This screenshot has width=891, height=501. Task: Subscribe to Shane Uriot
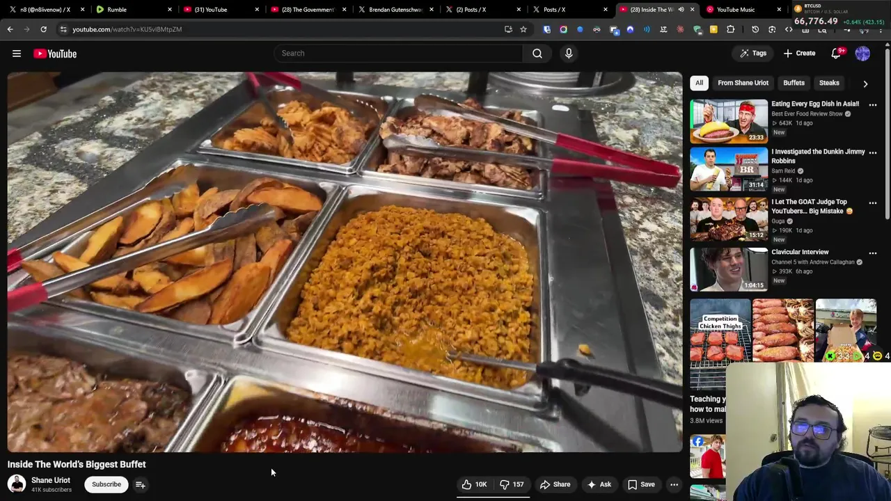[107, 484]
